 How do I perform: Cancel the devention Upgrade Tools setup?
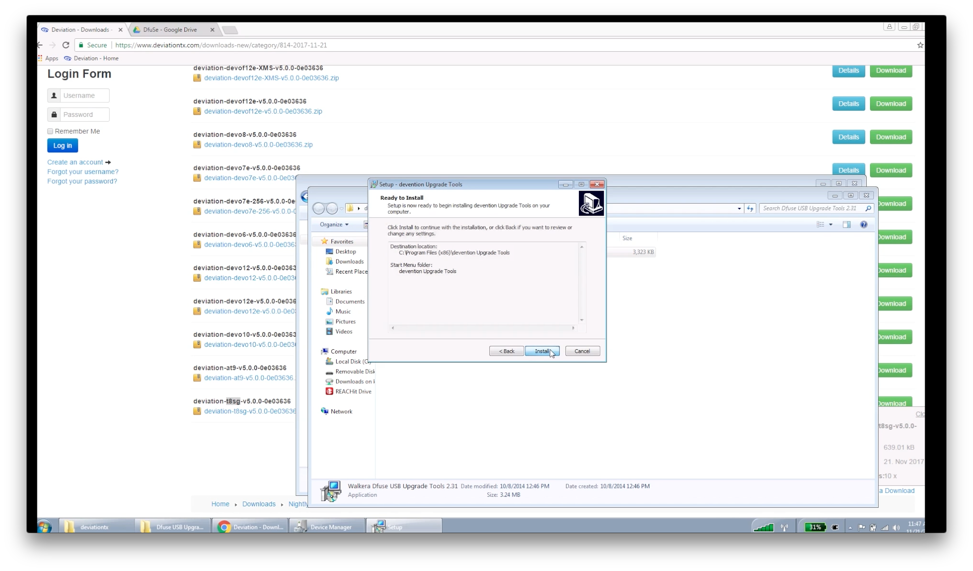tap(582, 351)
